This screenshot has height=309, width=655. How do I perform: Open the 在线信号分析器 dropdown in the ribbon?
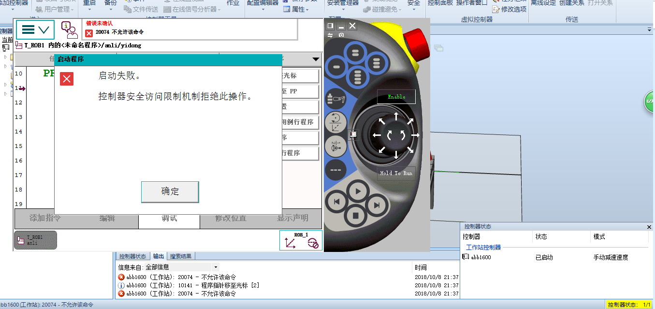coord(192,9)
